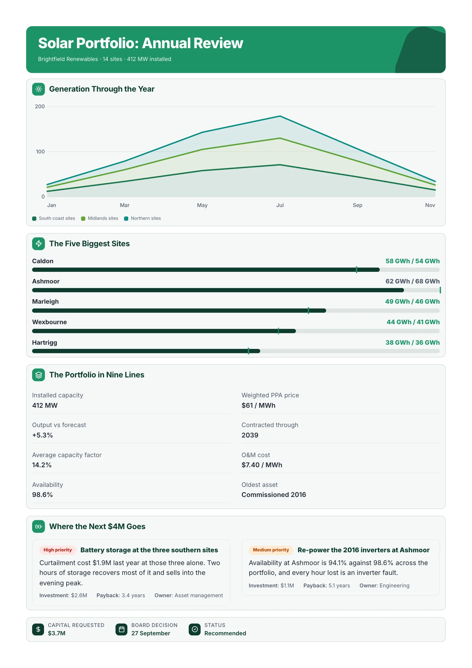The image size is (472, 668).
Task: Click the lightning bolt icon beside The Five Biggest Sites
Action: coord(39,244)
